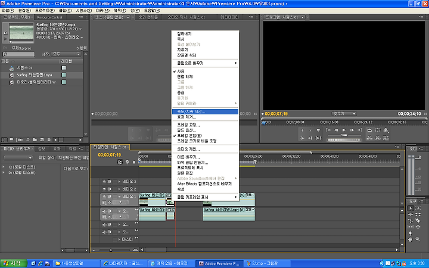
Task: Open the 시퀀스(S) menu
Action: pos(84,10)
